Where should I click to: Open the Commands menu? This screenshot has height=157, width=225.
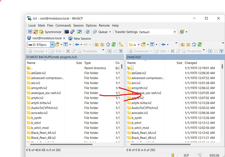pos(63,25)
